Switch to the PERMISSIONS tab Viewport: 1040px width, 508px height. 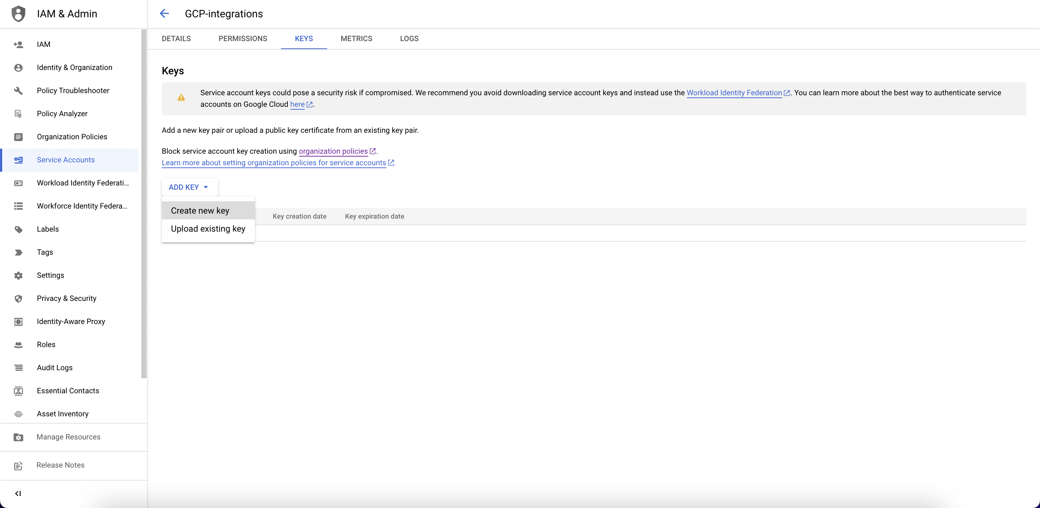point(243,39)
